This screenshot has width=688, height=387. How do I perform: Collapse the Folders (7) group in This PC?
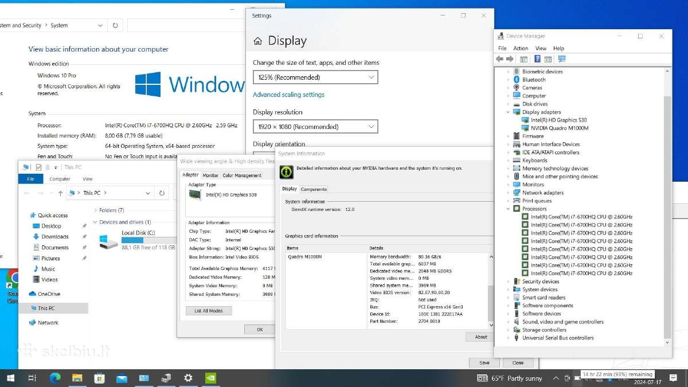point(95,211)
